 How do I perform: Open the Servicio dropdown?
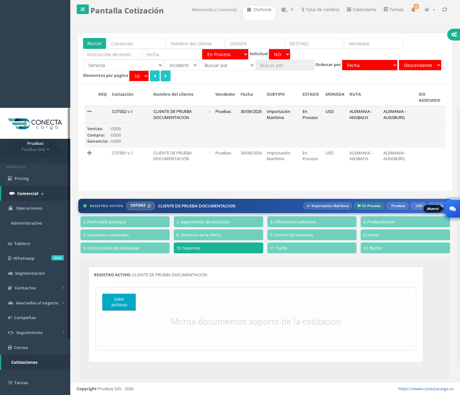[123, 65]
